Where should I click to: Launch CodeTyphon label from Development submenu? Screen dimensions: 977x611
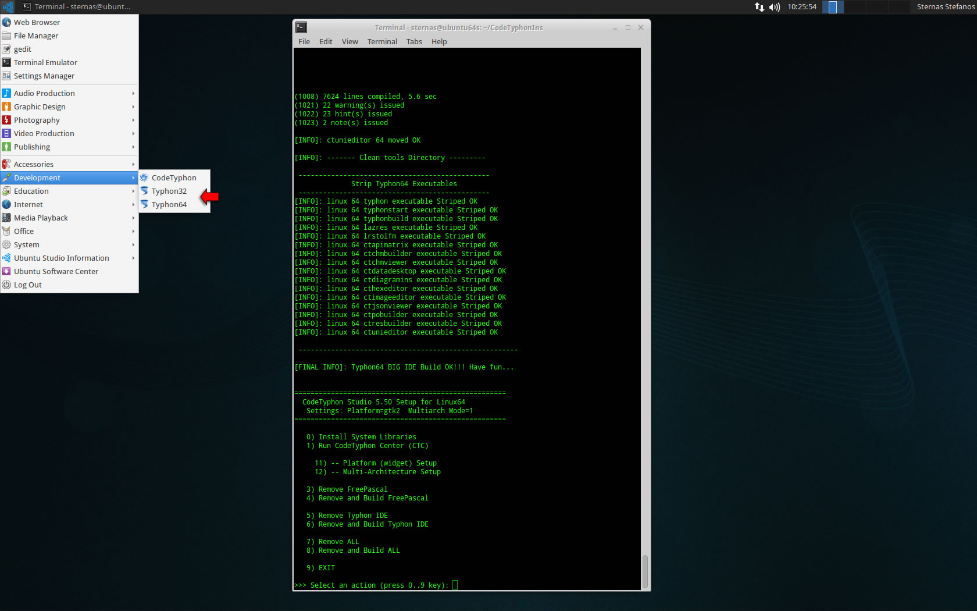tap(174, 177)
